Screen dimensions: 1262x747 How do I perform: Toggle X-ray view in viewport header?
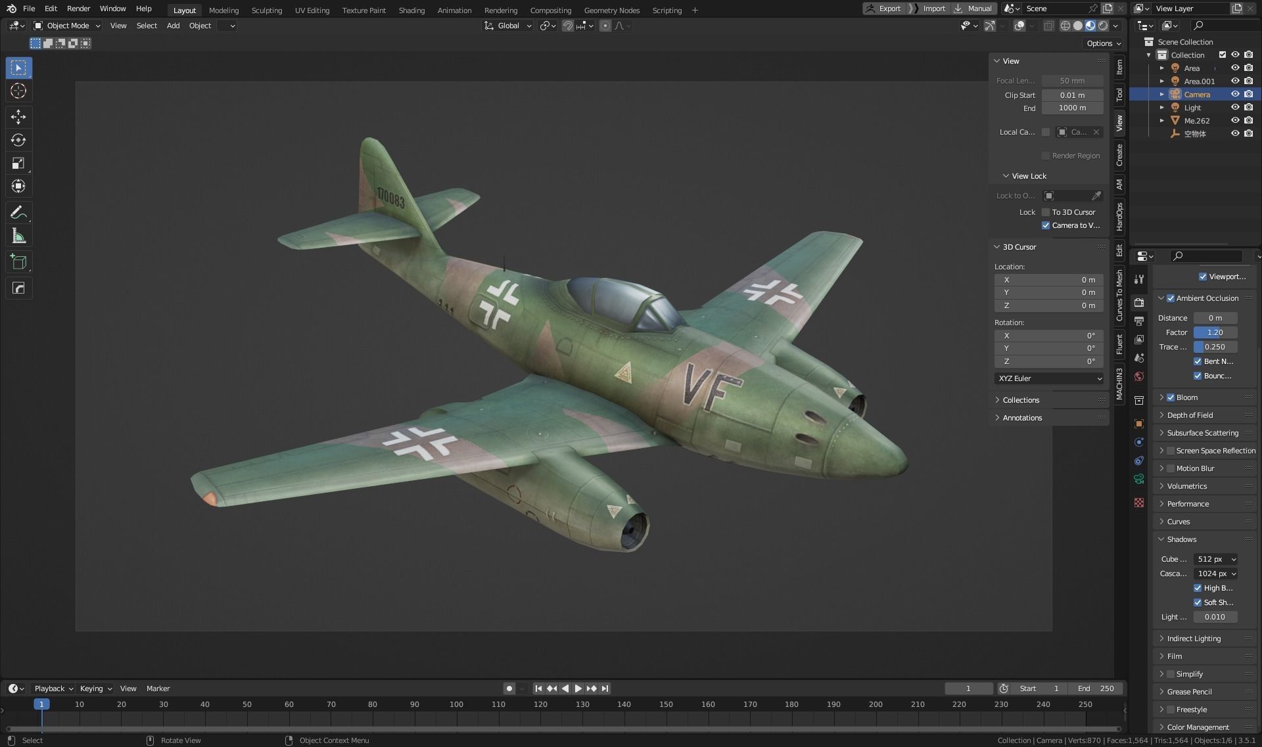click(1048, 26)
